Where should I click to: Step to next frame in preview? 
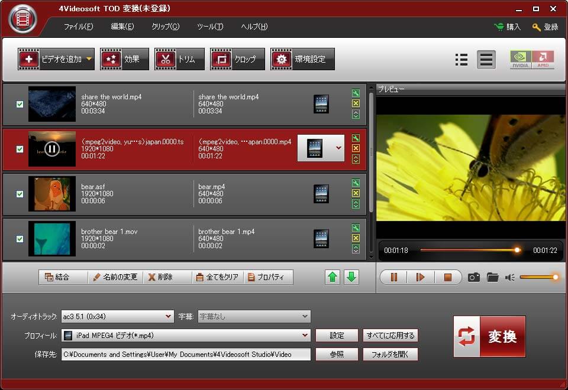[420, 278]
